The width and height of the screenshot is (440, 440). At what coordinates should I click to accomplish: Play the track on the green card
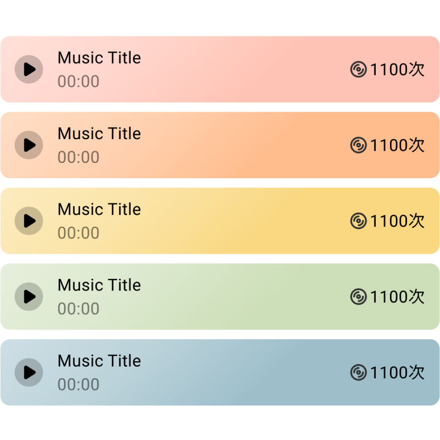pyautogui.click(x=29, y=296)
